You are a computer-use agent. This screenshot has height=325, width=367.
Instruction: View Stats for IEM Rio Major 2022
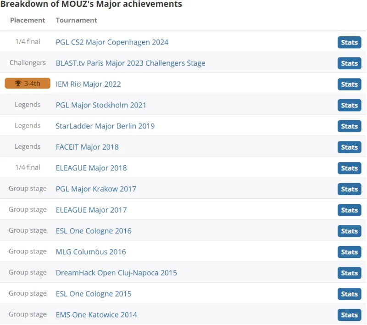tap(349, 84)
